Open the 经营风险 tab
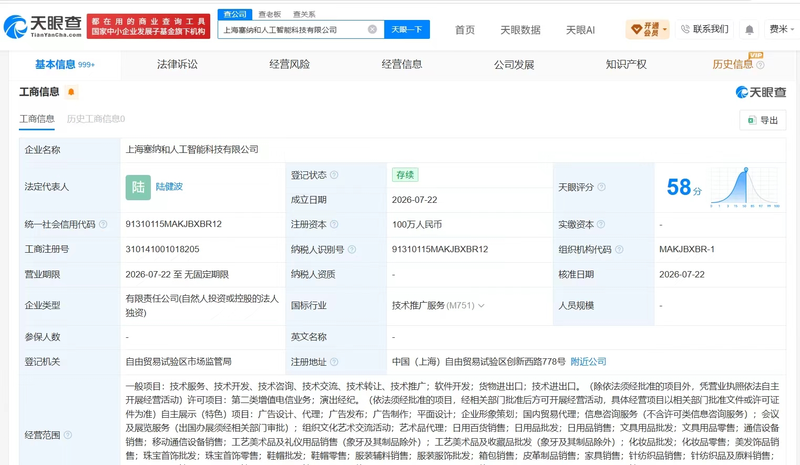The height and width of the screenshot is (465, 800). (290, 65)
